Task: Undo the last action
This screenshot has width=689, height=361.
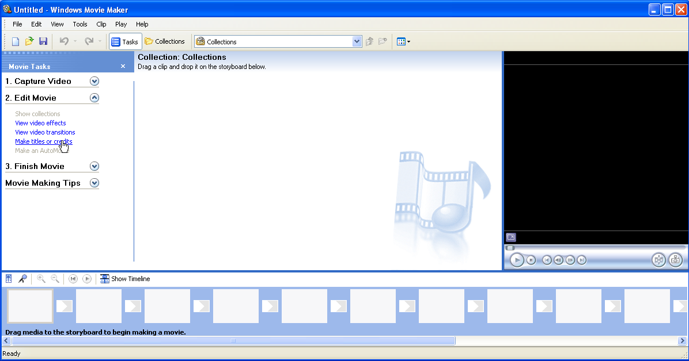Action: coord(64,41)
